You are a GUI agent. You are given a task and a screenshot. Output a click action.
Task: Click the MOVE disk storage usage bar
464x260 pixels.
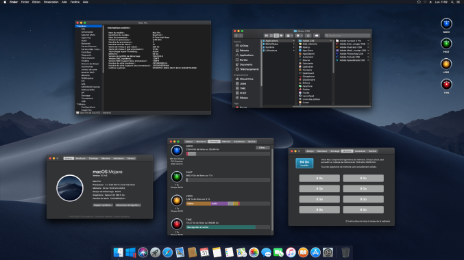tap(228, 154)
